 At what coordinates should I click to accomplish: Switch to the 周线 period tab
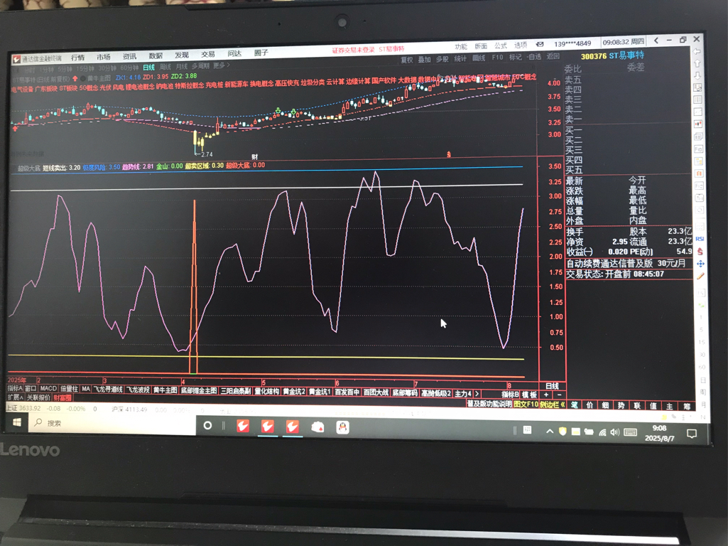pos(165,68)
